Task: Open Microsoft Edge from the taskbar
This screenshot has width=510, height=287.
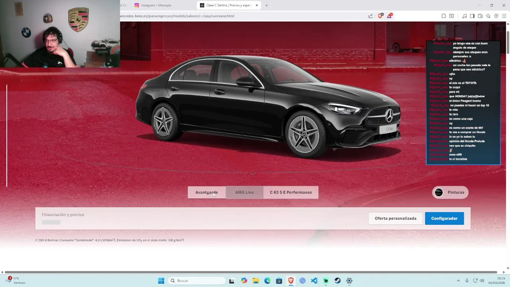Action: coord(267,281)
